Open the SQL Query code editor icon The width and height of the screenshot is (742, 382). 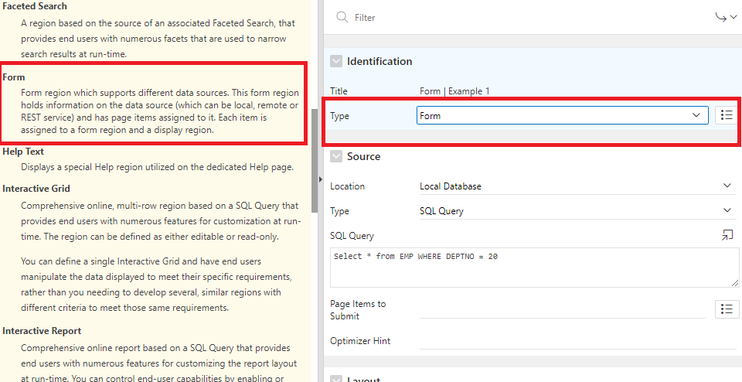(727, 236)
